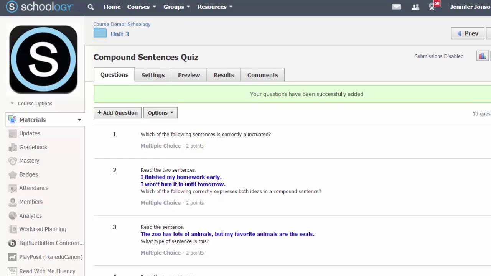
Task: Expand the Courses menu
Action: [141, 7]
